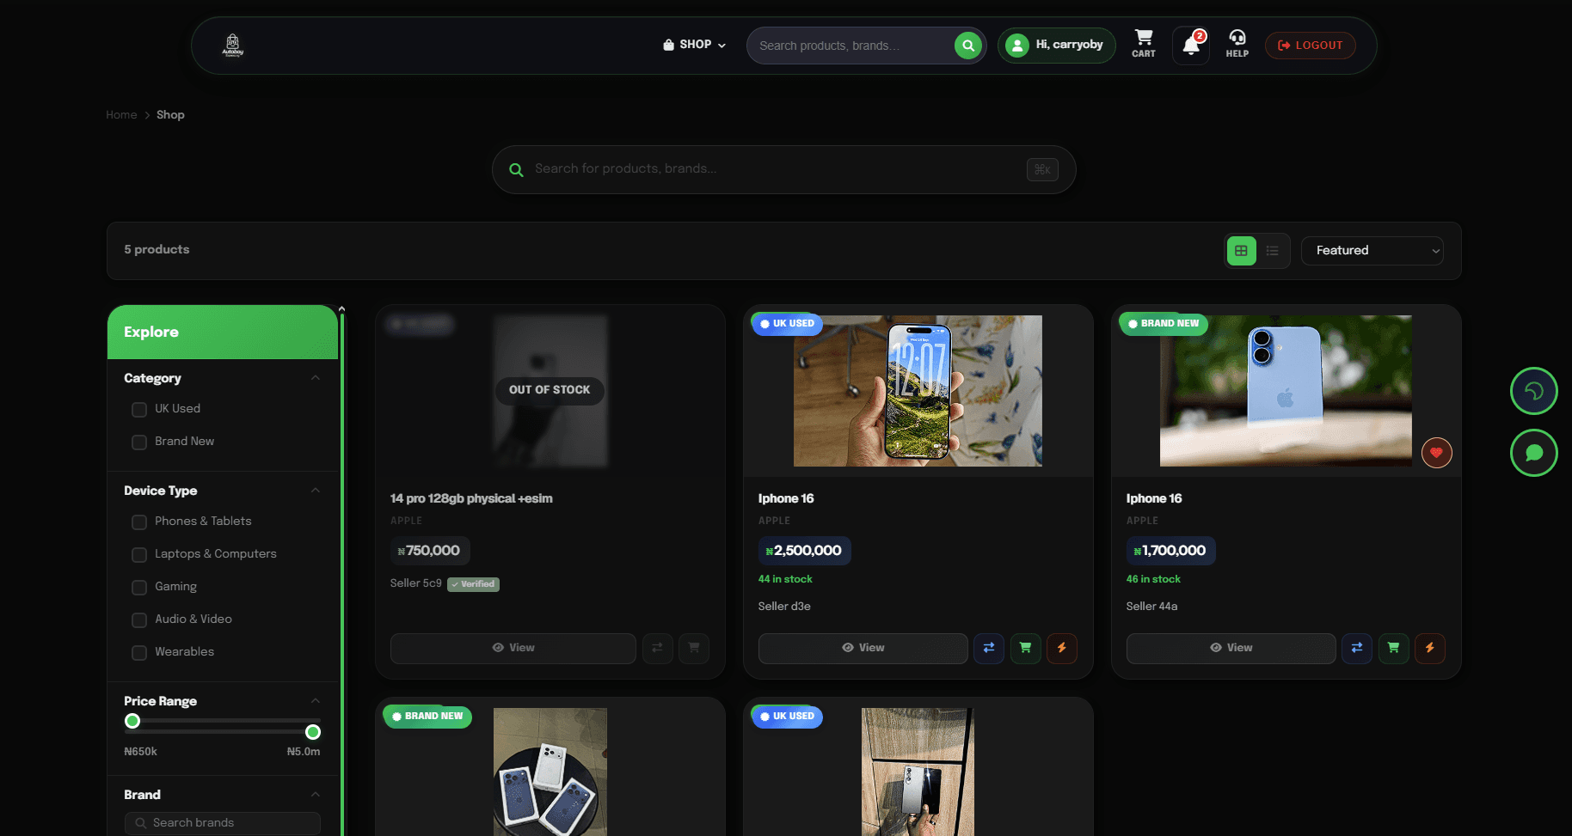
Task: Click the minimum price slider handle
Action: (x=132, y=721)
